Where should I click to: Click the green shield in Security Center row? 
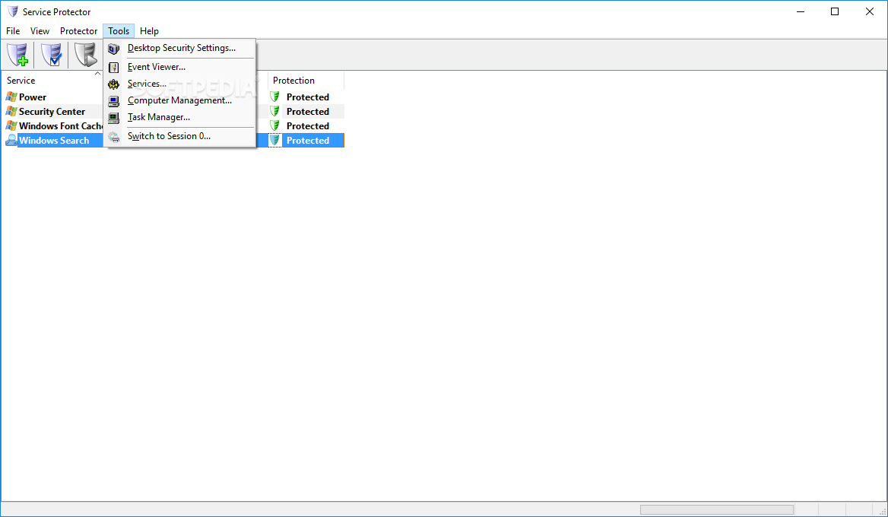click(274, 112)
